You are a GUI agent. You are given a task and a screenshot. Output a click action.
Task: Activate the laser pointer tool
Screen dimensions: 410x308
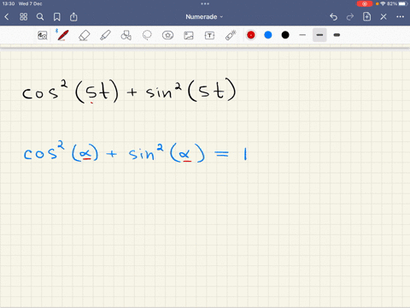(x=231, y=35)
